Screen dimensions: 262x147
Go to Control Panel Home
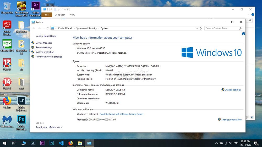46,36
